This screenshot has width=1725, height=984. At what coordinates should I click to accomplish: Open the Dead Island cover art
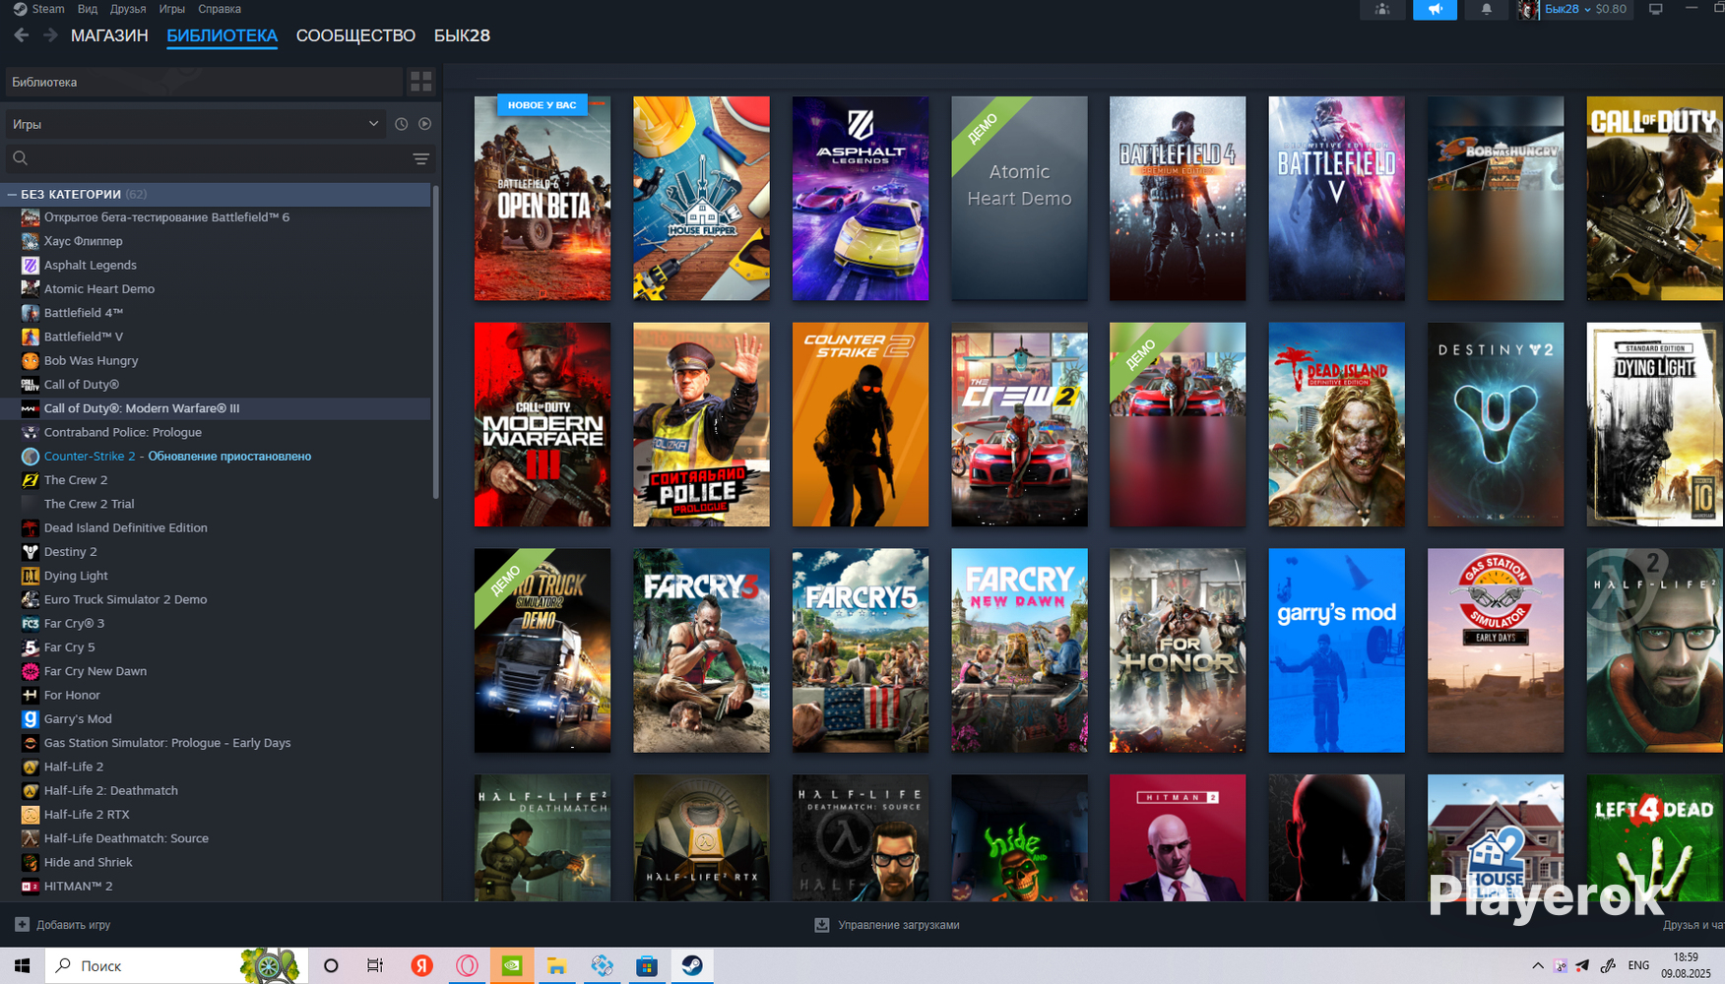[1336, 424]
